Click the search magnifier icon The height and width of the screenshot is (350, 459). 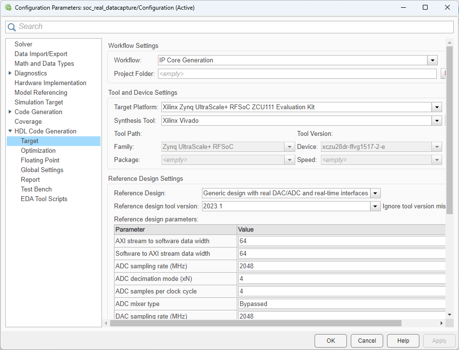pos(12,27)
